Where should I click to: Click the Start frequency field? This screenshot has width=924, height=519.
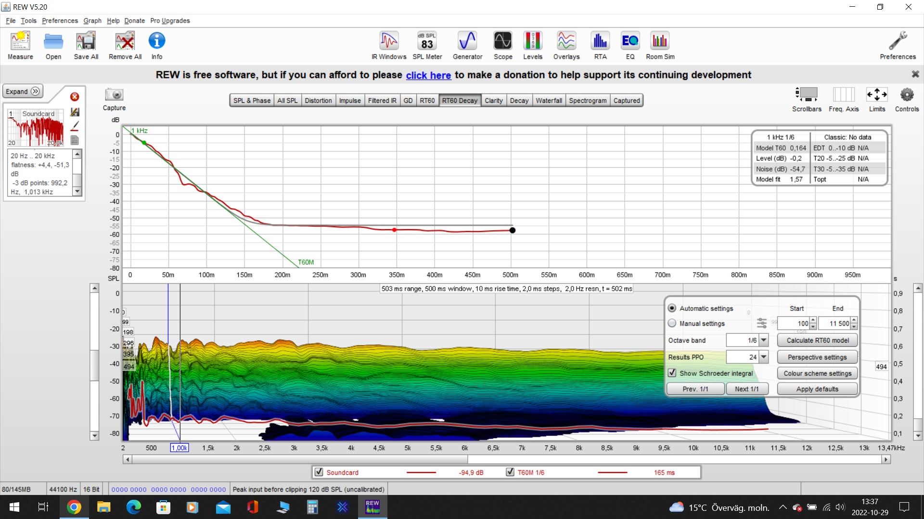click(x=794, y=323)
